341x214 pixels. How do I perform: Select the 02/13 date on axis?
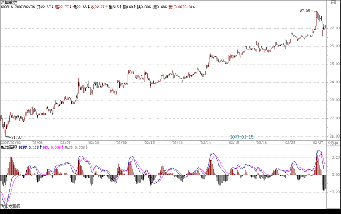click(x=177, y=143)
